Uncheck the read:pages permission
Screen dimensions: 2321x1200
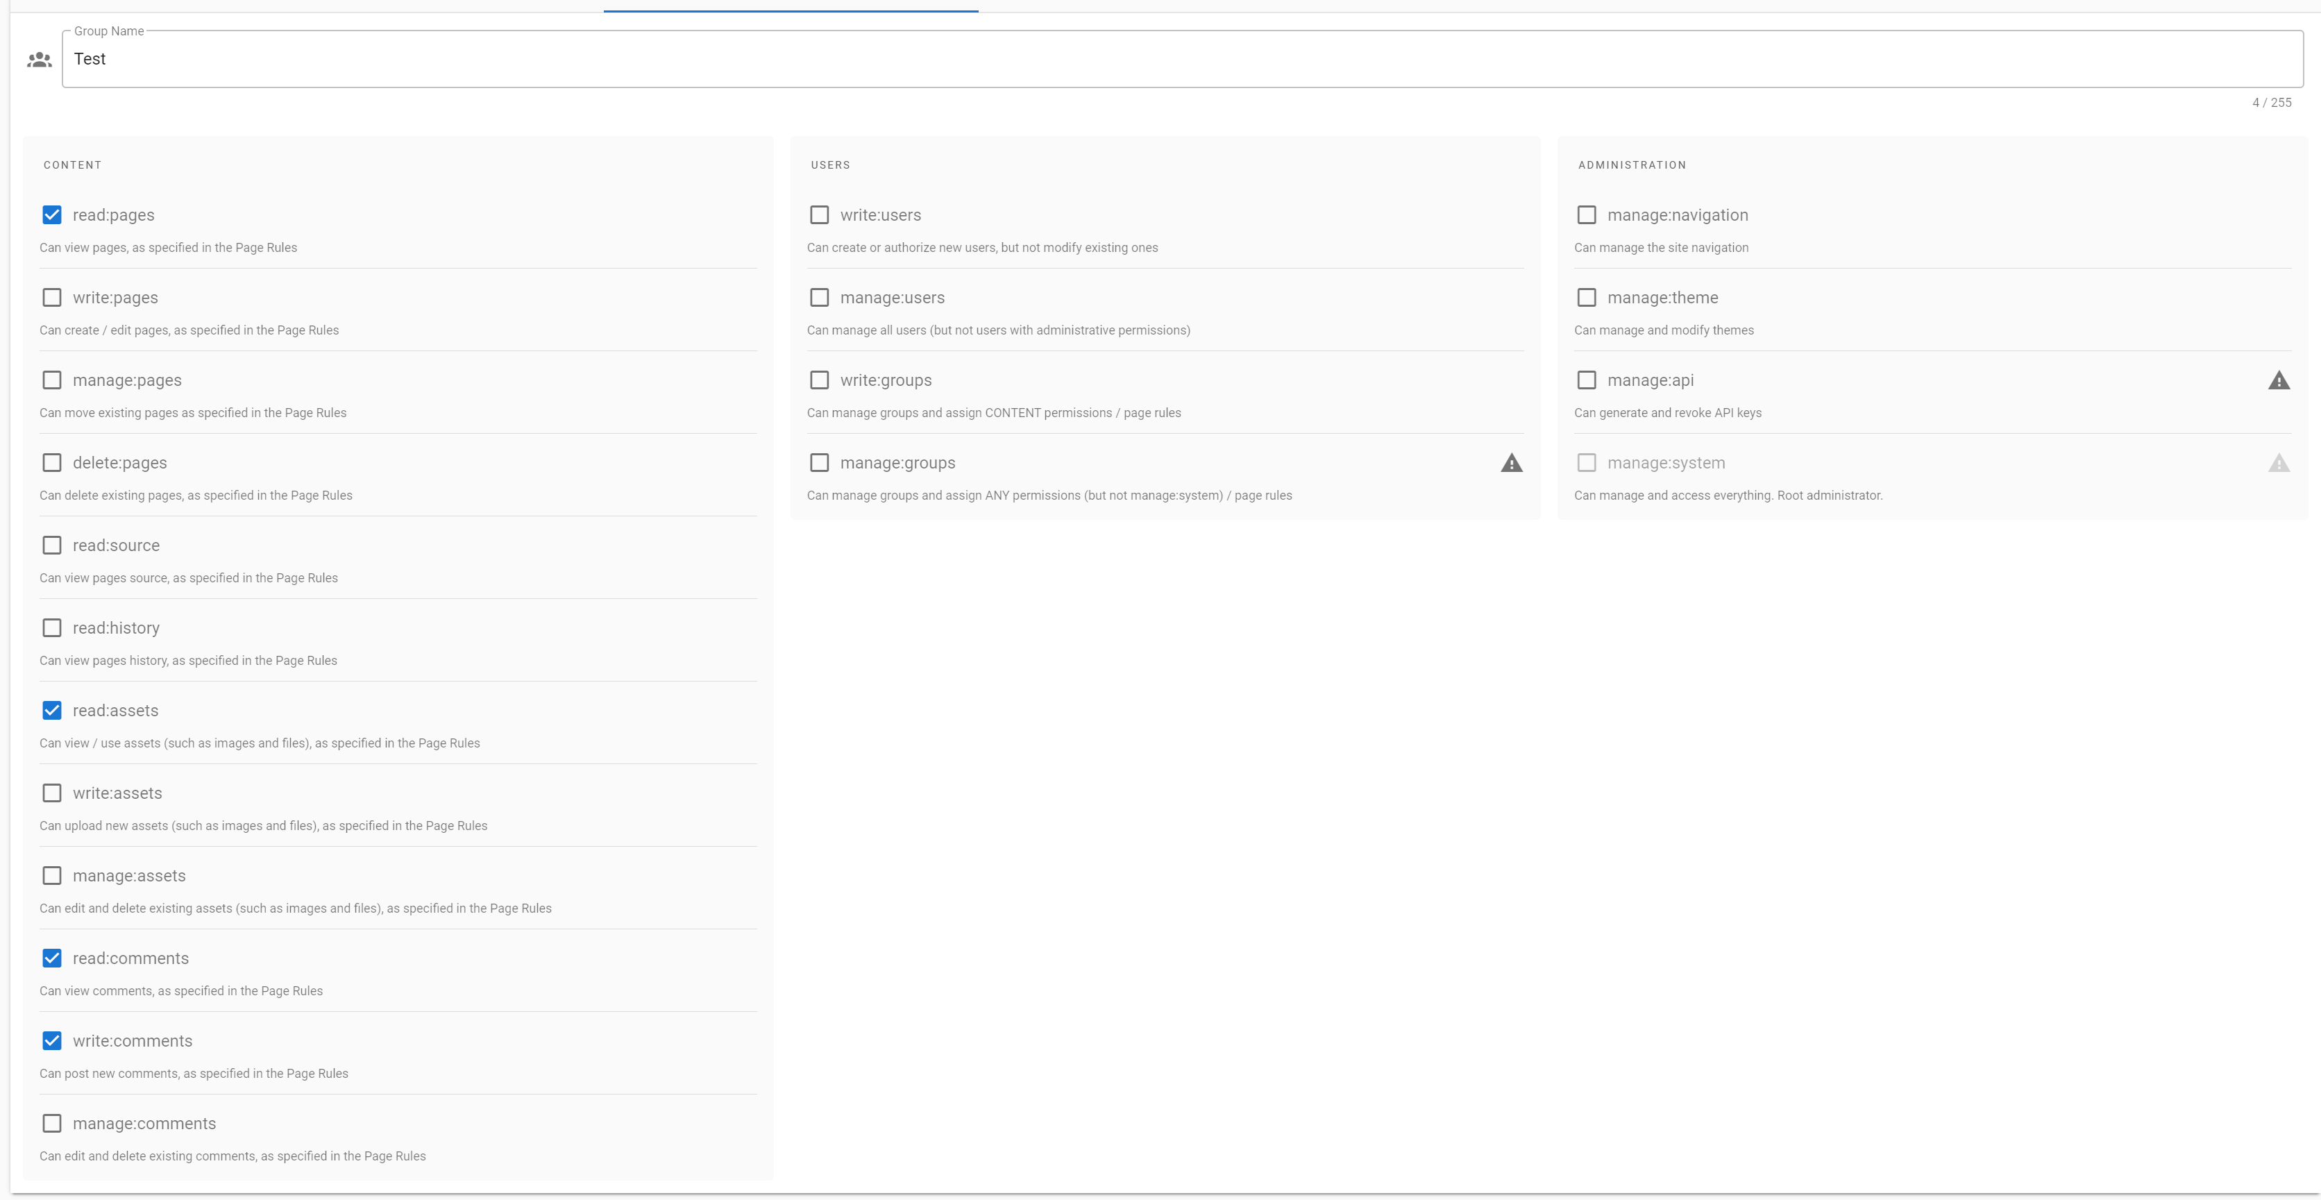click(51, 214)
